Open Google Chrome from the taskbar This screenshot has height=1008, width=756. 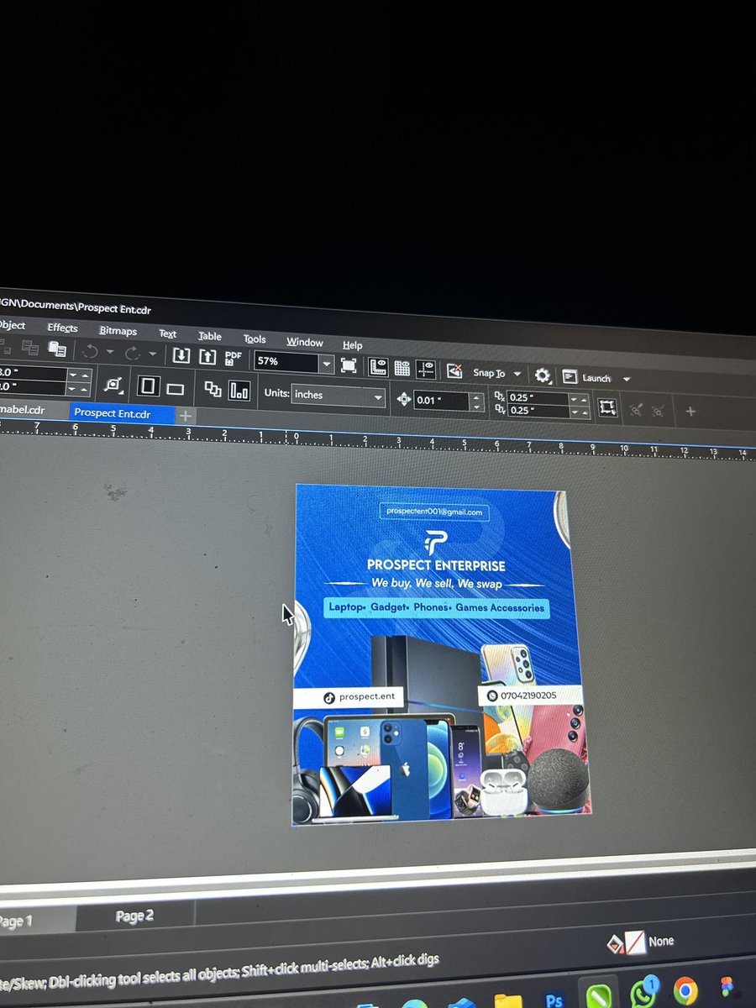(x=685, y=990)
